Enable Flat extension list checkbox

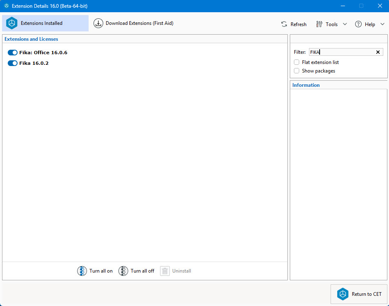click(296, 62)
